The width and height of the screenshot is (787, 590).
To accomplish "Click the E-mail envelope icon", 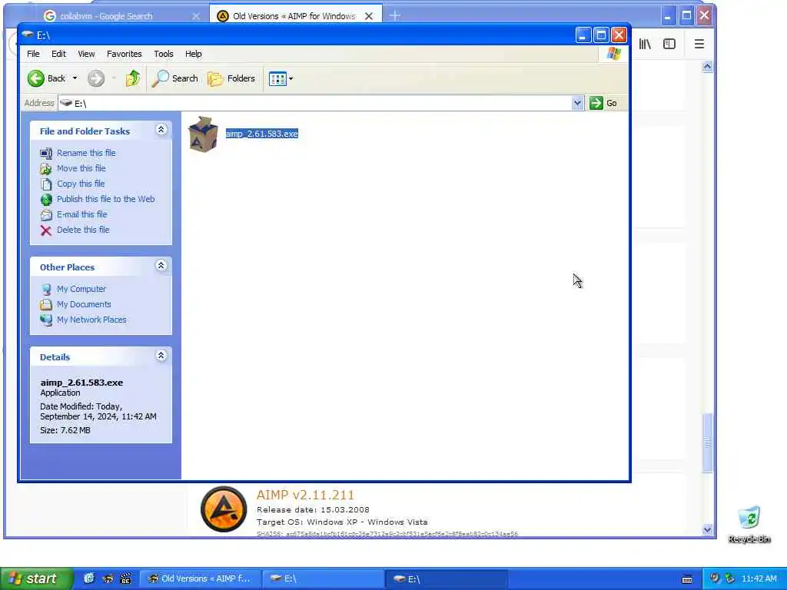I will click(x=45, y=215).
